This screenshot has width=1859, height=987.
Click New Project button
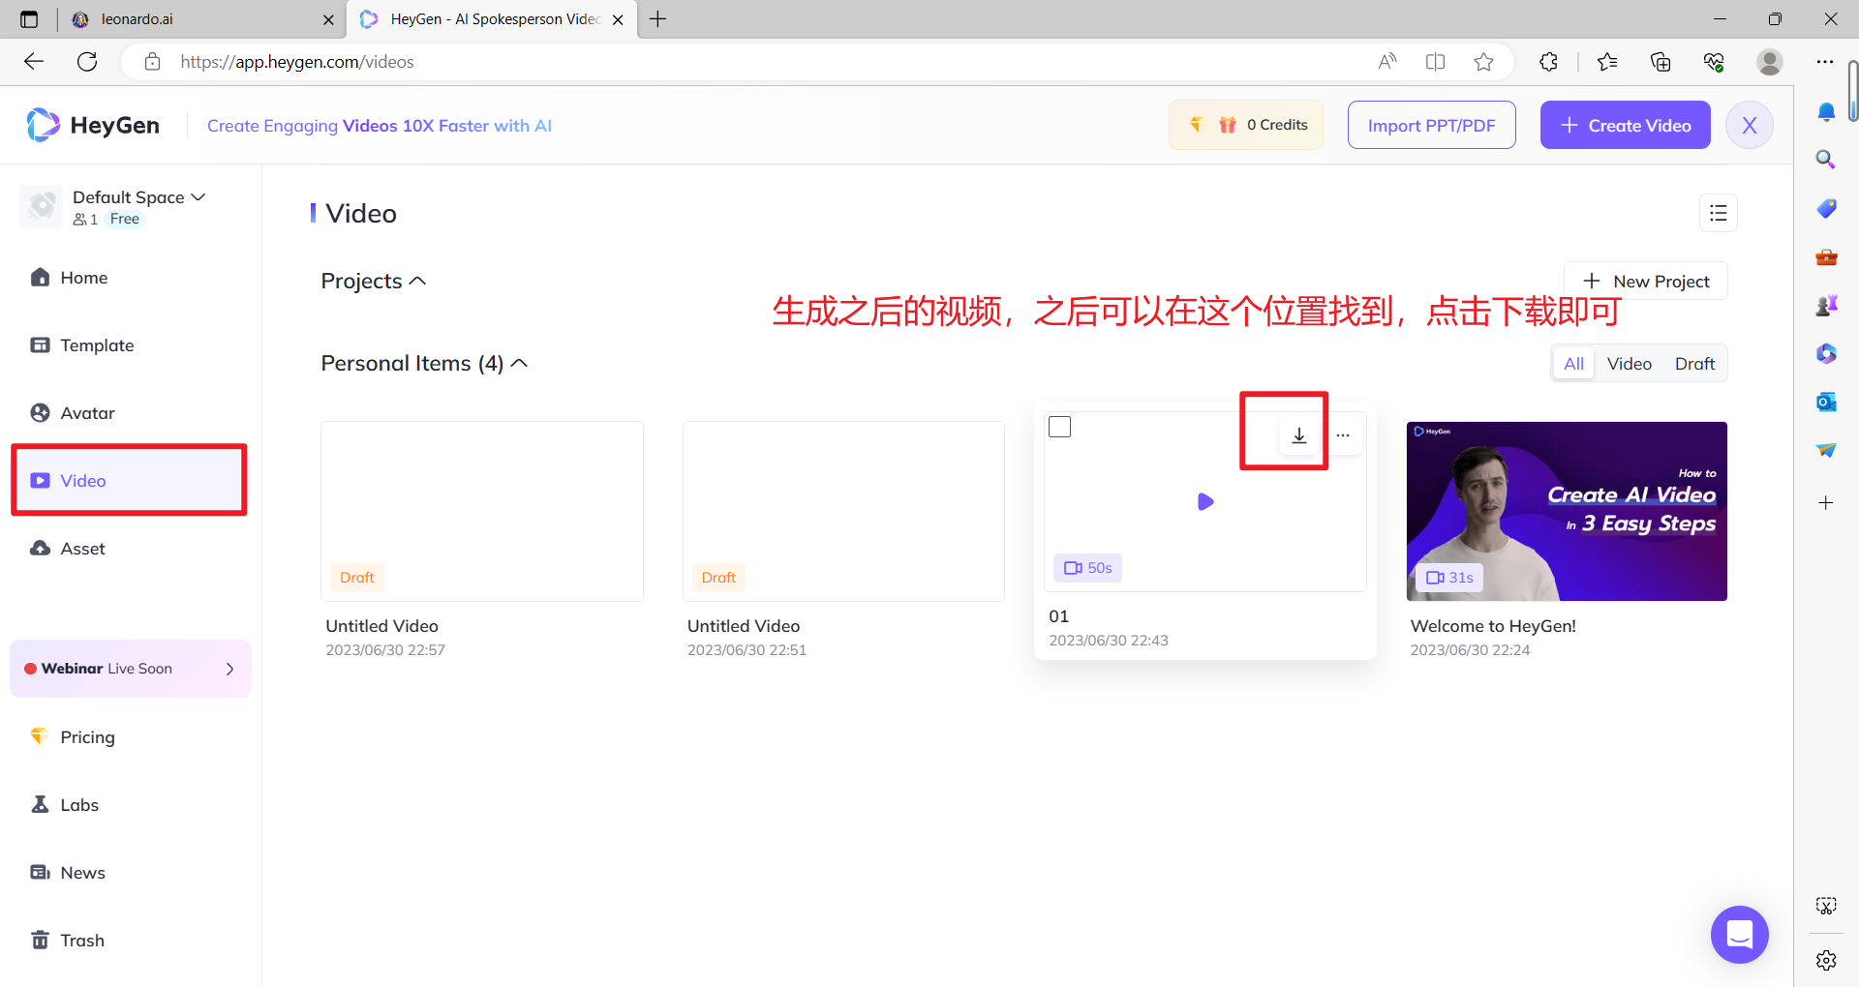click(x=1646, y=282)
